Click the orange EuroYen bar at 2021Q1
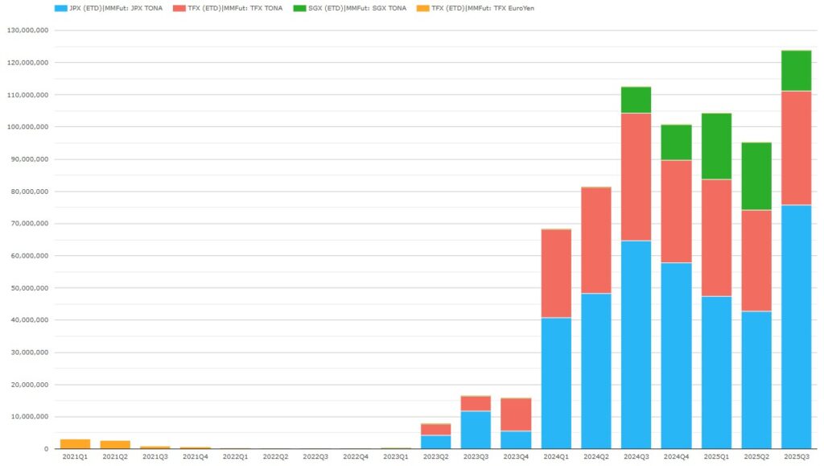Image resolution: width=824 pixels, height=466 pixels. coord(76,443)
